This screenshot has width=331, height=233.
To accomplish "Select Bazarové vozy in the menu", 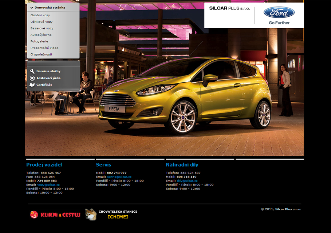I will (42, 28).
